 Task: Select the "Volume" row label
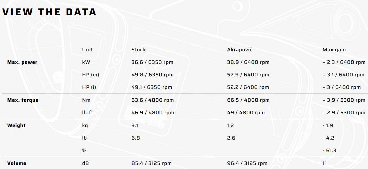tap(17, 163)
